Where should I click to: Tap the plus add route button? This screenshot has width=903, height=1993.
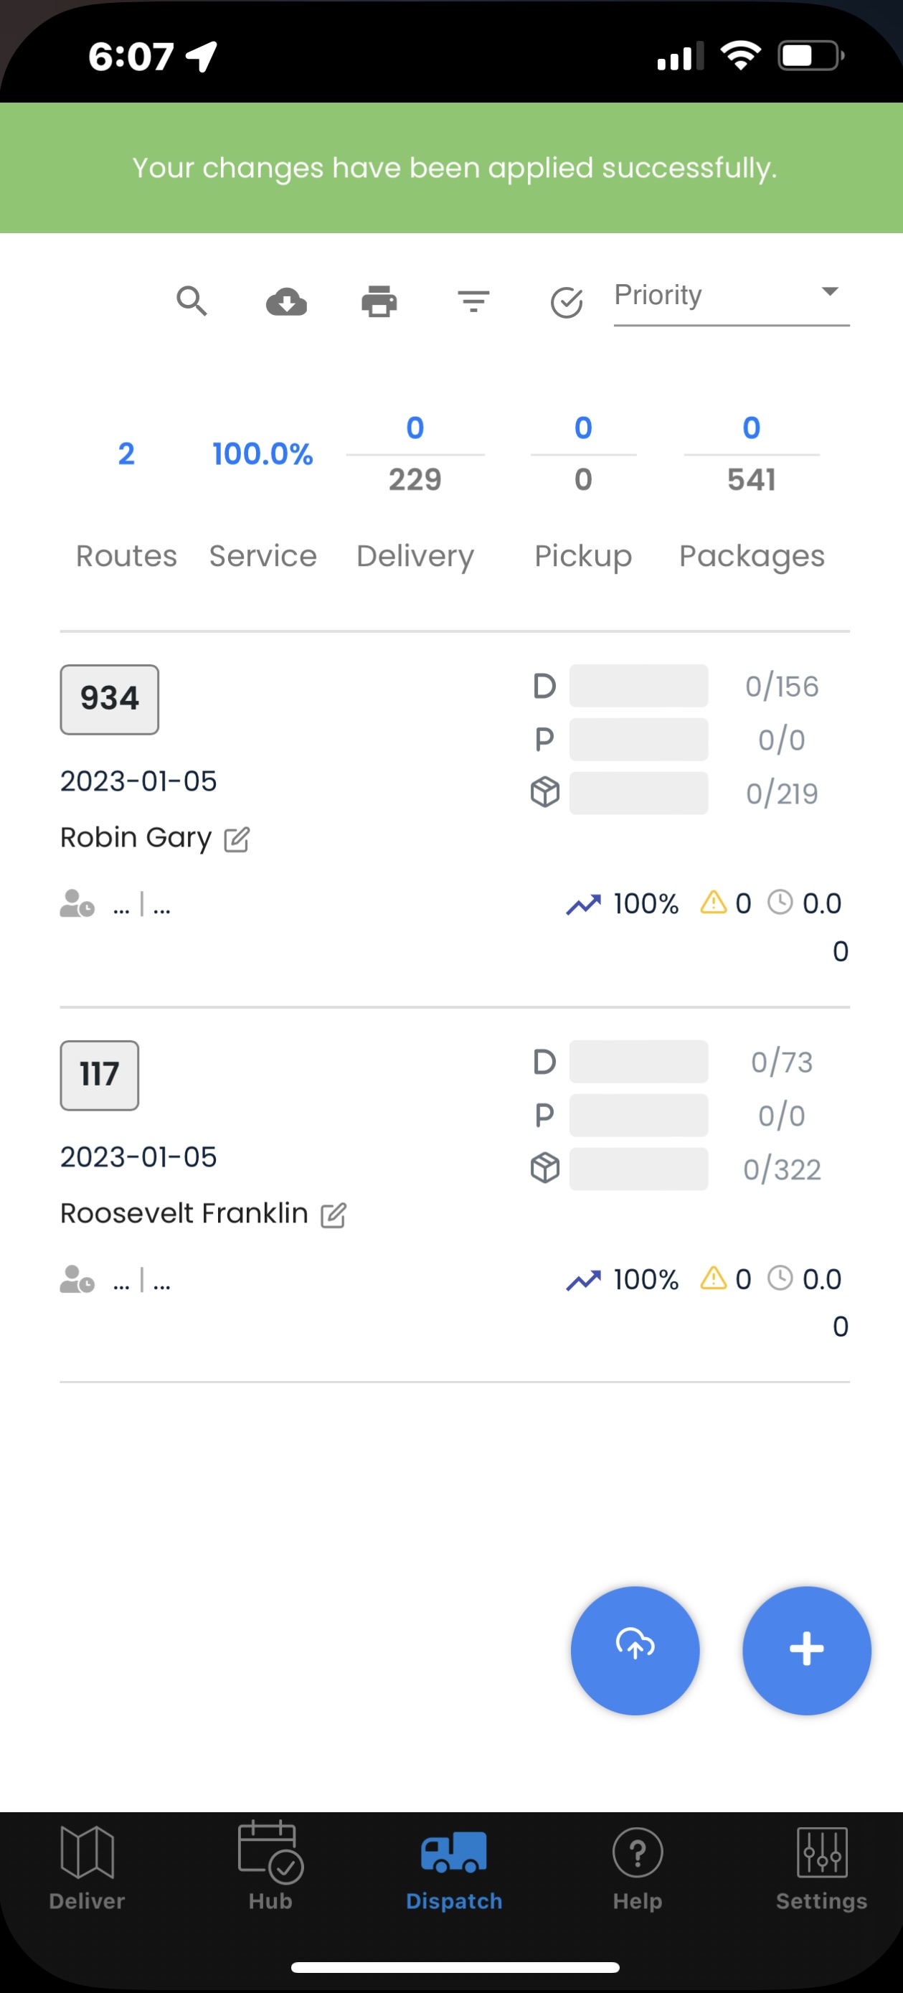tap(806, 1650)
